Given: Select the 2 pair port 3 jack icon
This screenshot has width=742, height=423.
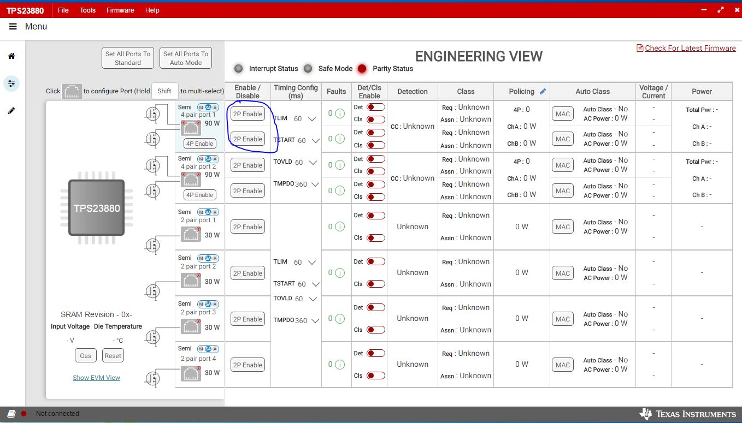Looking at the screenshot, I should click(x=191, y=326).
